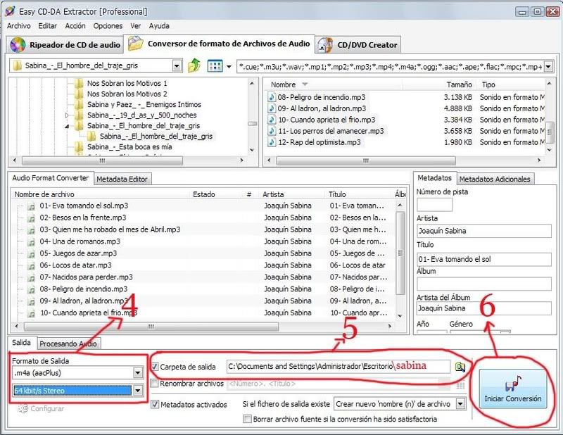Expand the Sabina_-_19_d_as_y_500_noches tree folder
The width and height of the screenshot is (563, 435).
point(67,115)
